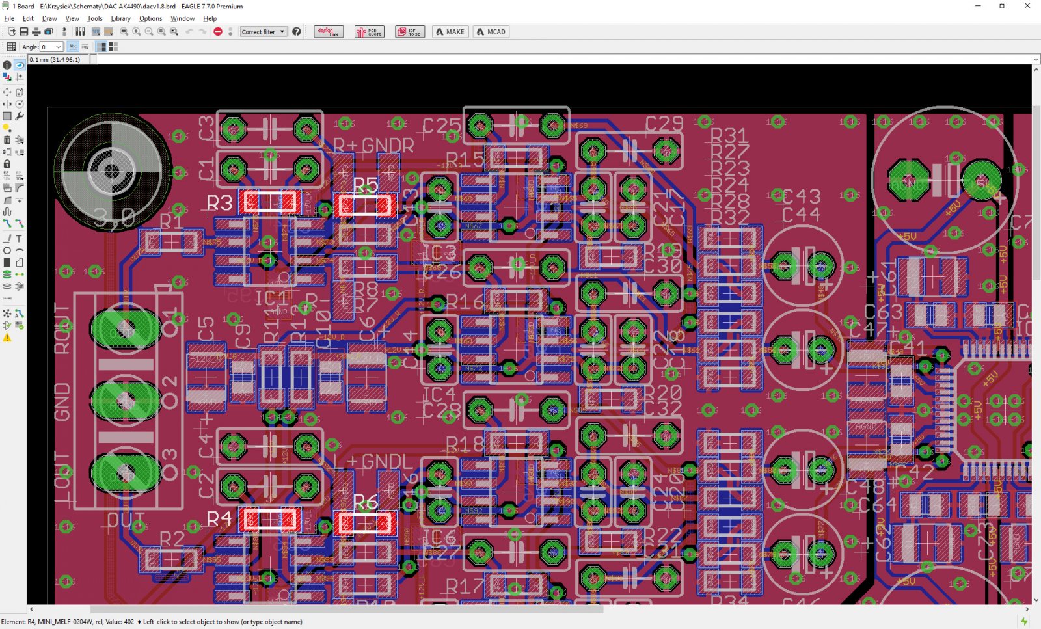Viewport: 1041px width, 629px height.
Task: Select the Dimension tool
Action: (x=7, y=298)
